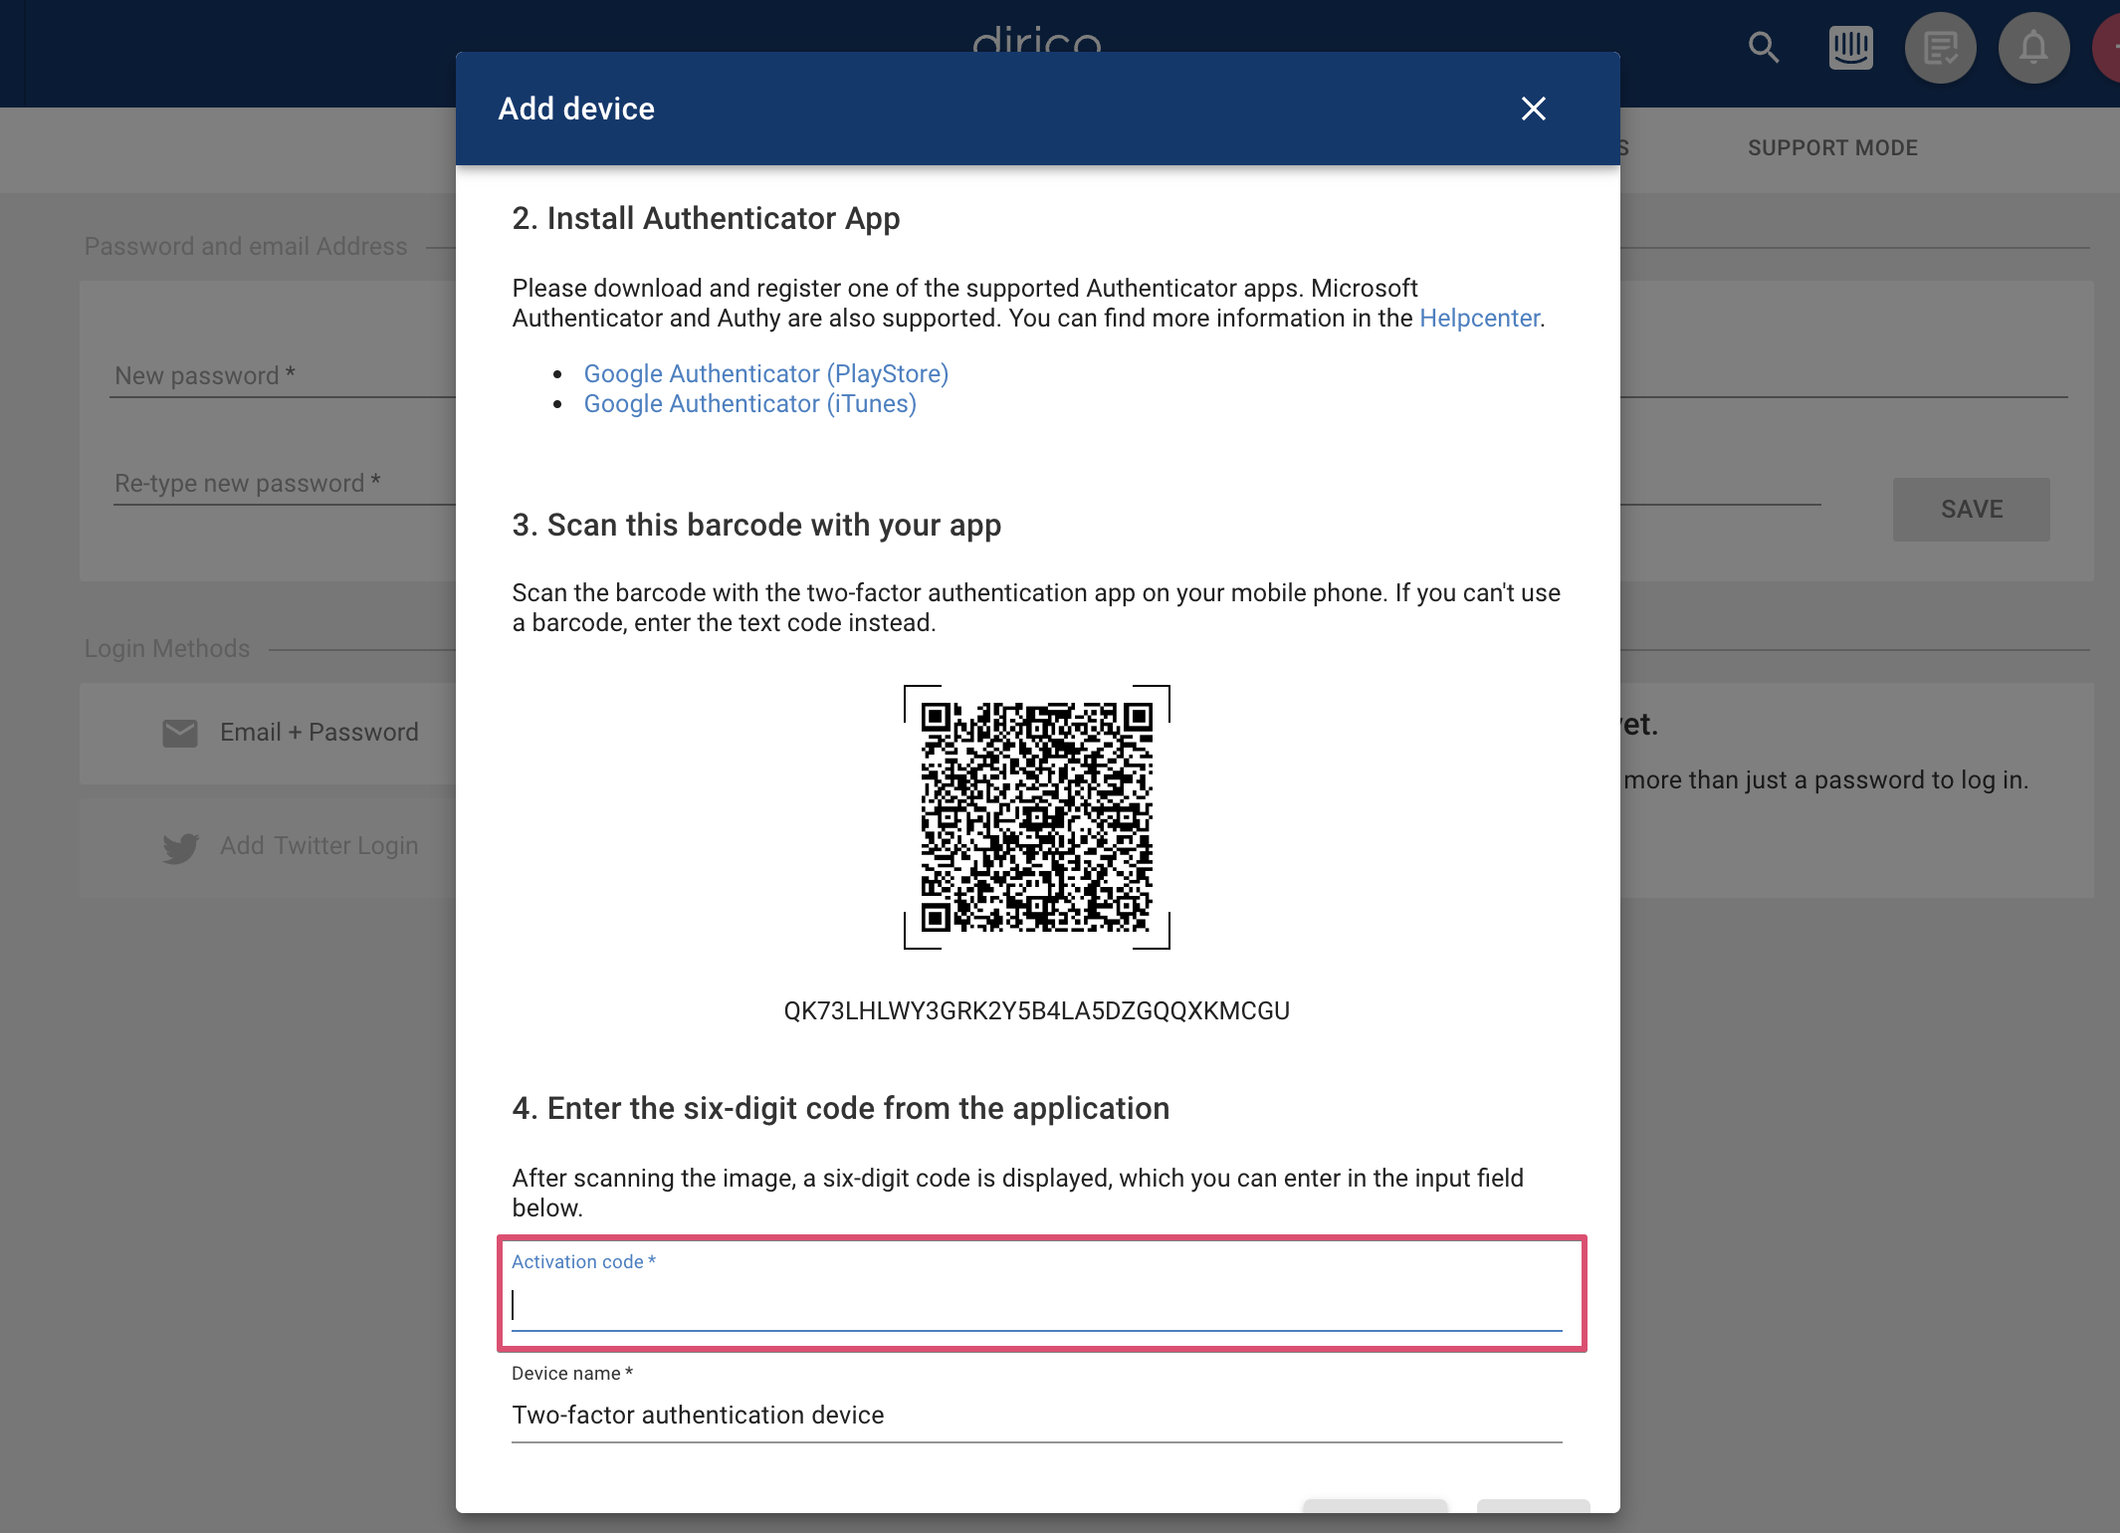Click the QR barcode image
This screenshot has height=1533, width=2120.
pyautogui.click(x=1036, y=816)
